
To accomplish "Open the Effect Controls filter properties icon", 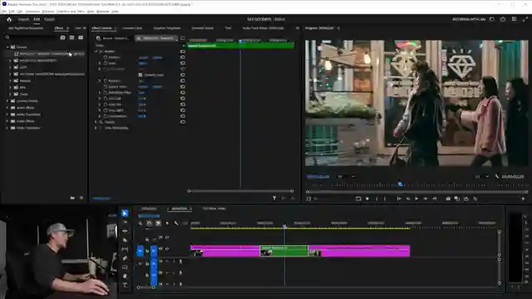I will pyautogui.click(x=274, y=199).
